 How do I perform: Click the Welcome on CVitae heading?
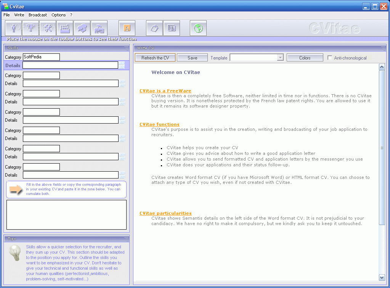point(176,72)
